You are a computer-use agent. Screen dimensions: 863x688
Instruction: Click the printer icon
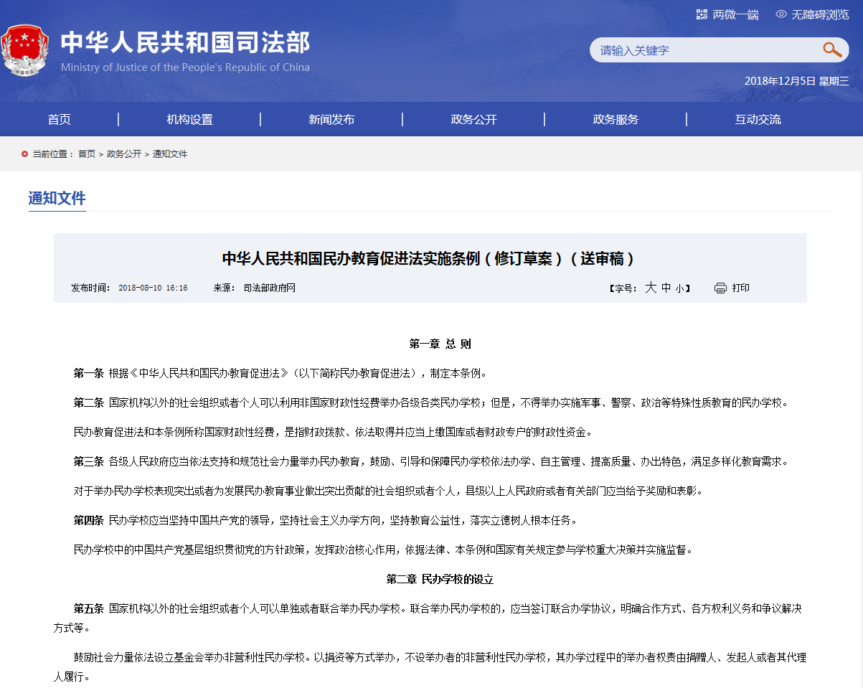click(720, 288)
